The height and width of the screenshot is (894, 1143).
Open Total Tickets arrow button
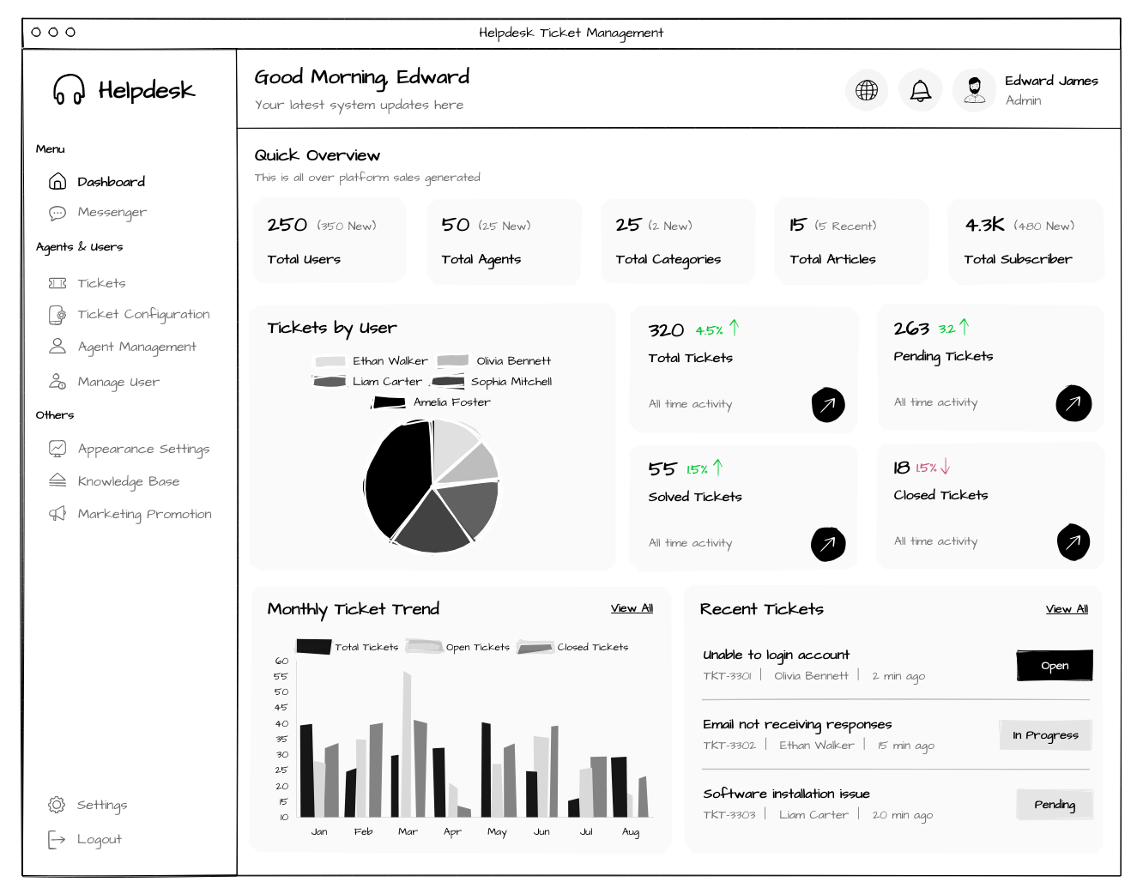point(828,405)
